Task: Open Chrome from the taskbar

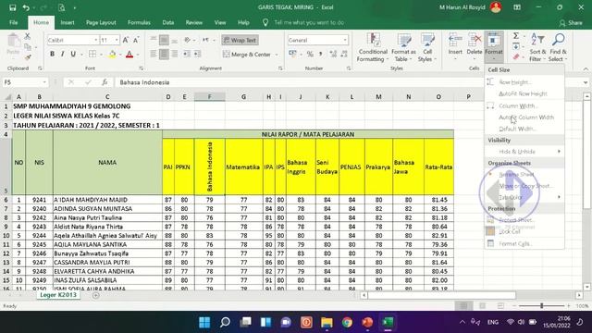Action: pos(347,322)
